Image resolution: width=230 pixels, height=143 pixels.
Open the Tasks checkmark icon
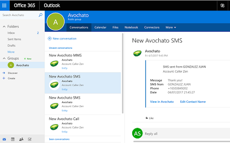point(30,139)
